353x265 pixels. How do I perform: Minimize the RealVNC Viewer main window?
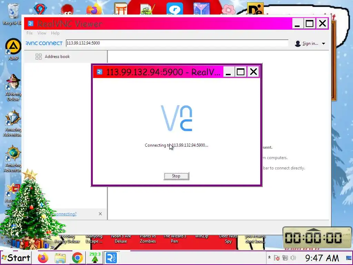(297, 23)
